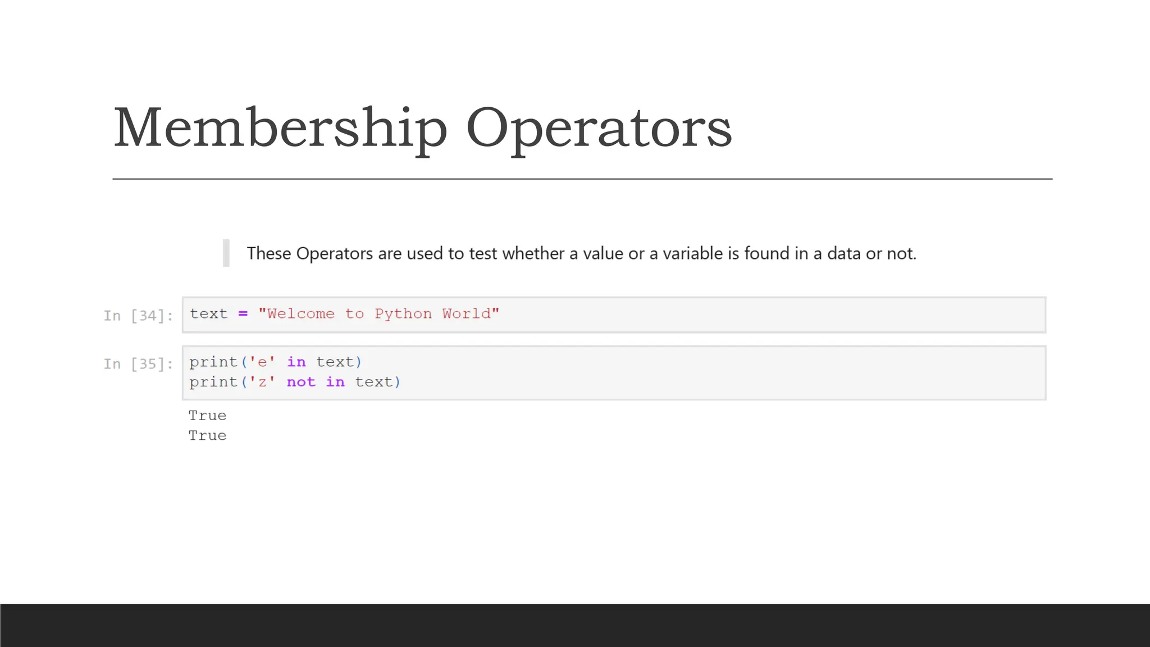Select the In [35] cell prompt label

(x=138, y=364)
